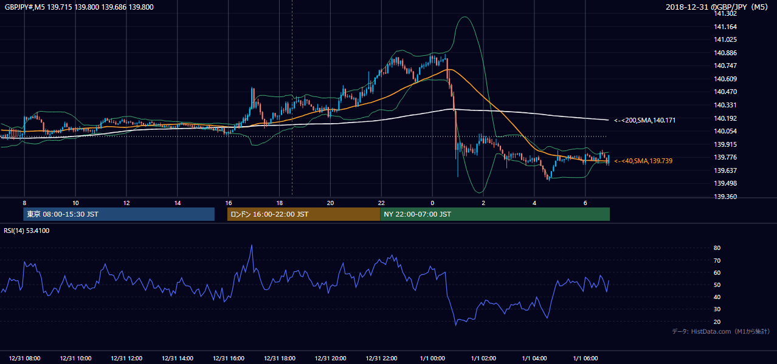Screen dimensions: 777x364
Task: Click hour tick 0 under price chart
Action: pyautogui.click(x=432, y=203)
